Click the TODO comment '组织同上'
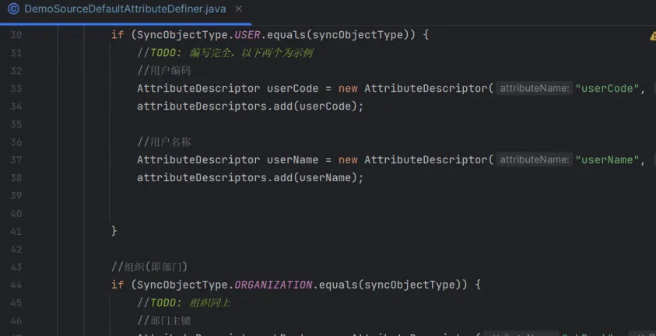Viewport: 656px width, 336px height. tap(184, 303)
